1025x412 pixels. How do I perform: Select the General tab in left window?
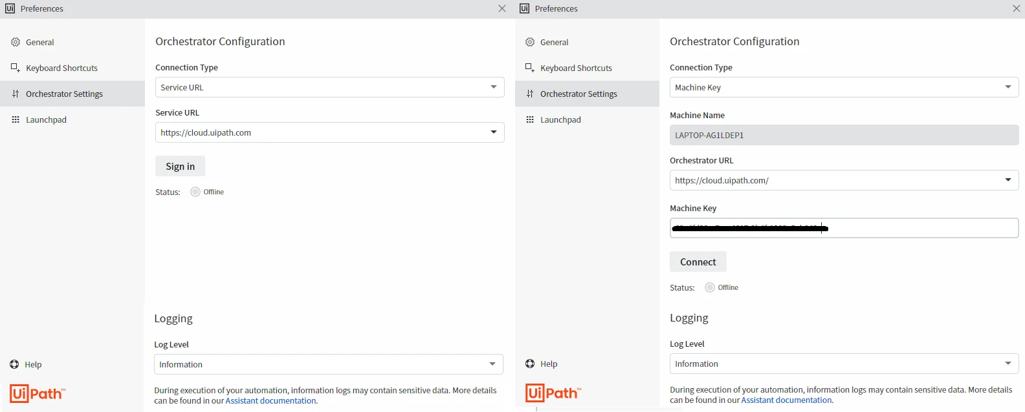(x=72, y=42)
